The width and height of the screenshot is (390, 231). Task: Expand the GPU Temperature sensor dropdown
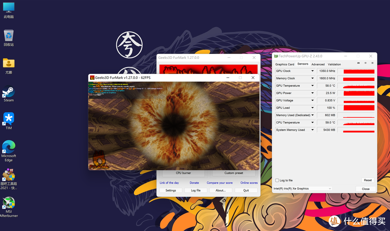[312, 86]
